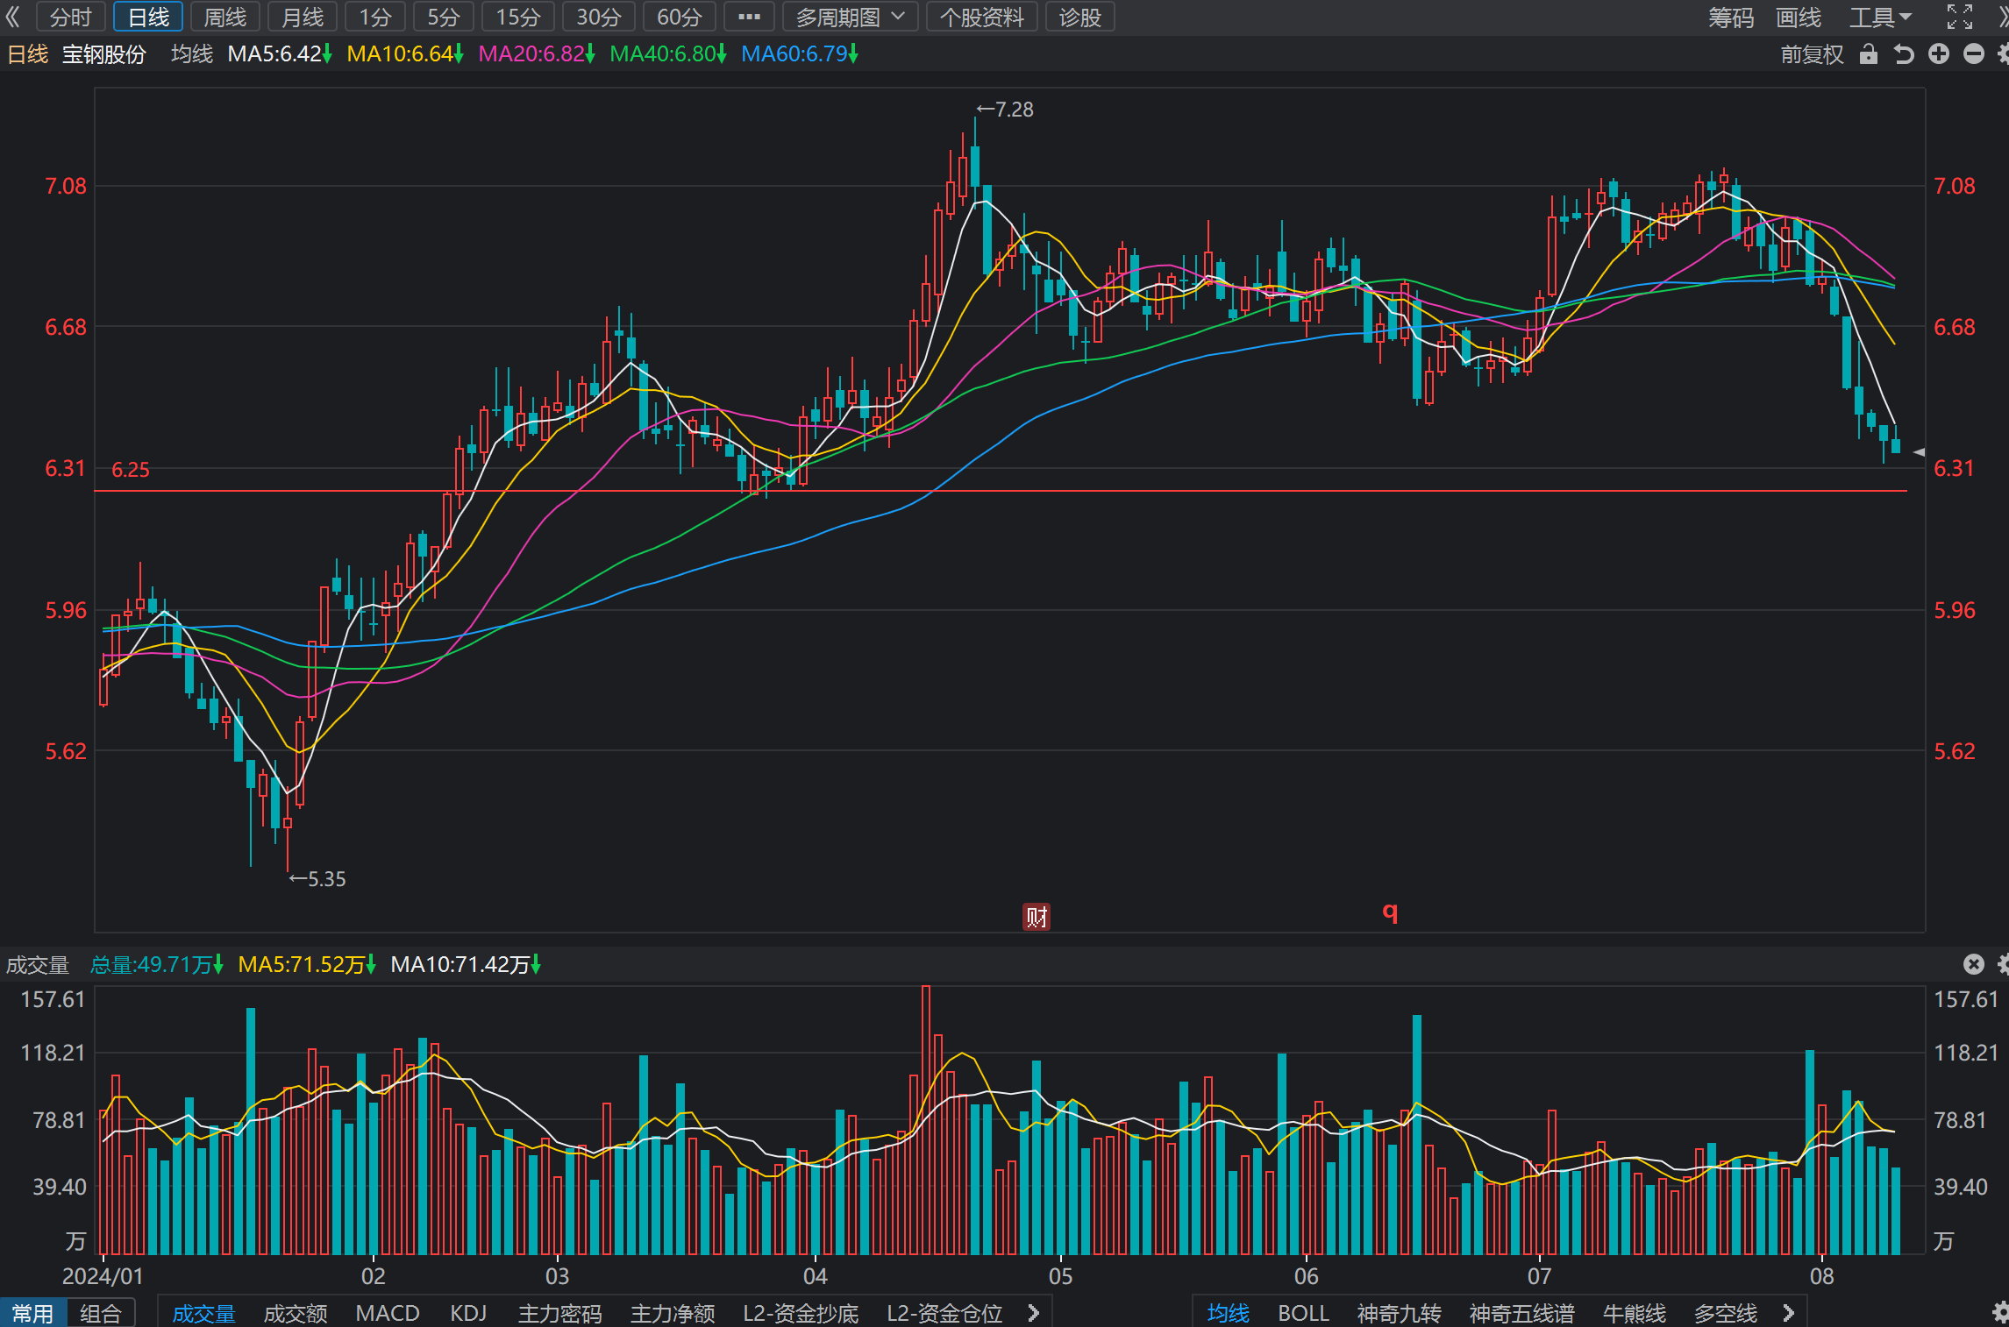Select BOLL main chart overlay
The image size is (2009, 1327).
point(1303,1313)
